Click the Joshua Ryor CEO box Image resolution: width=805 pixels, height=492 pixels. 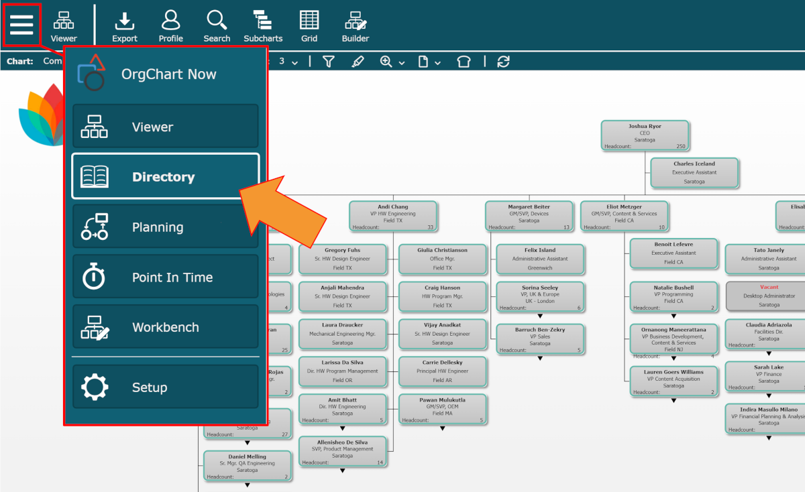pyautogui.click(x=644, y=136)
